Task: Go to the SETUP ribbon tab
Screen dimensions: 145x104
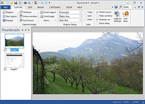Action: point(69,7)
